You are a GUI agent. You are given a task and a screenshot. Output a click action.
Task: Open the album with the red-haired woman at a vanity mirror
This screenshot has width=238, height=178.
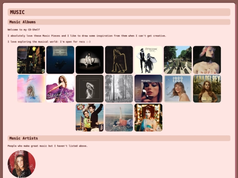[x=148, y=117]
